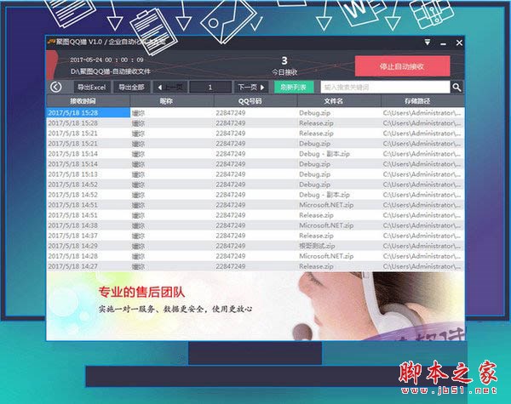Screen dimensions: 511x404
Task: Click the back arrow circle icon
Action: point(55,87)
